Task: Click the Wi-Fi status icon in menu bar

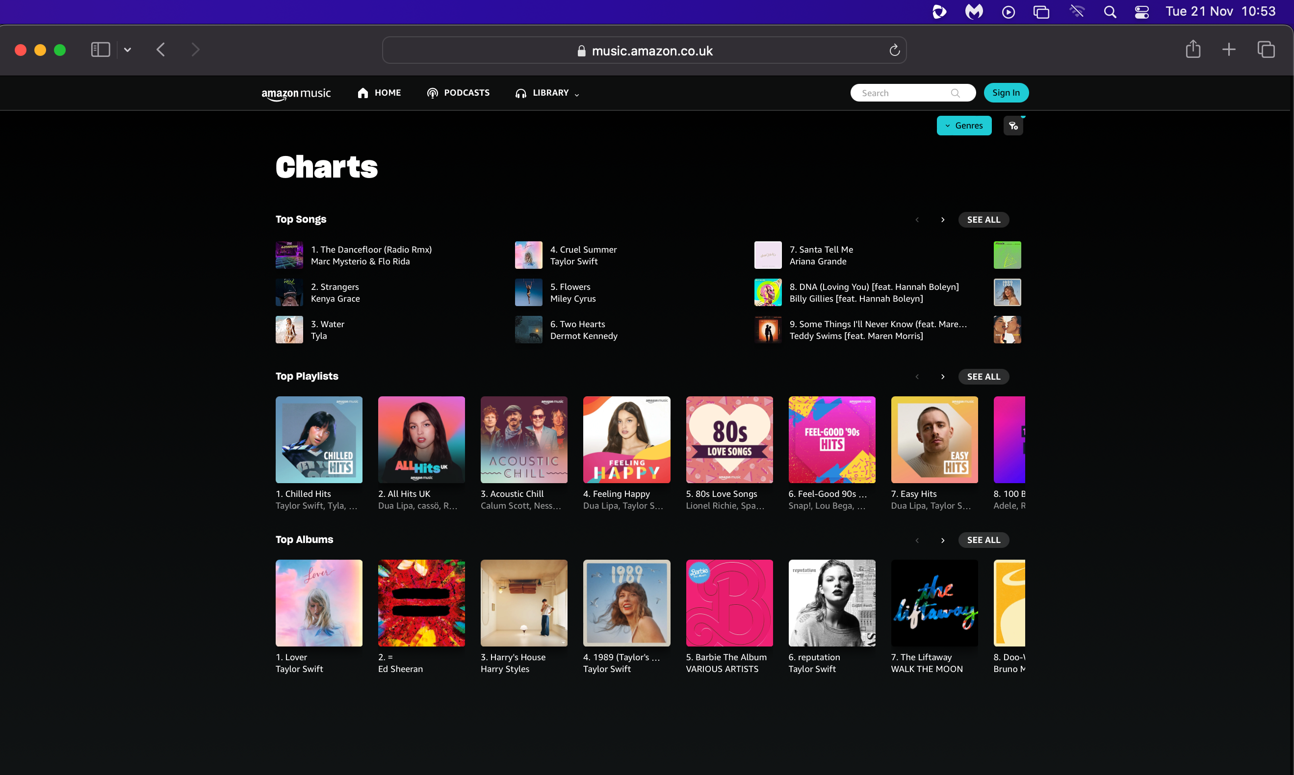Action: (x=1077, y=11)
